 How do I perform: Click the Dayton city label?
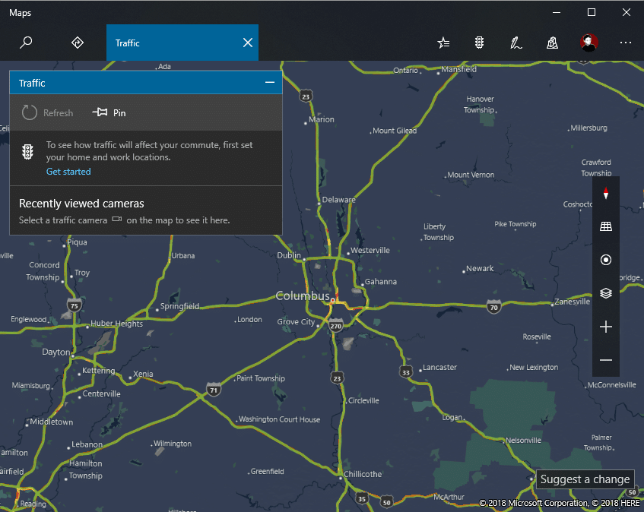pos(56,352)
